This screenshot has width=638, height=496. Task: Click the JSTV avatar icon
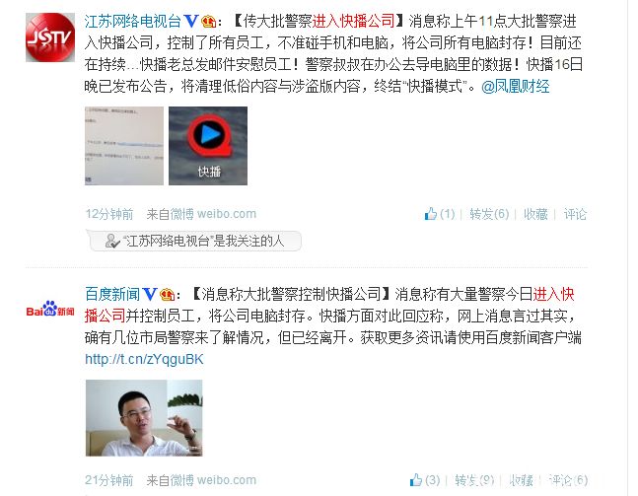(x=50, y=37)
